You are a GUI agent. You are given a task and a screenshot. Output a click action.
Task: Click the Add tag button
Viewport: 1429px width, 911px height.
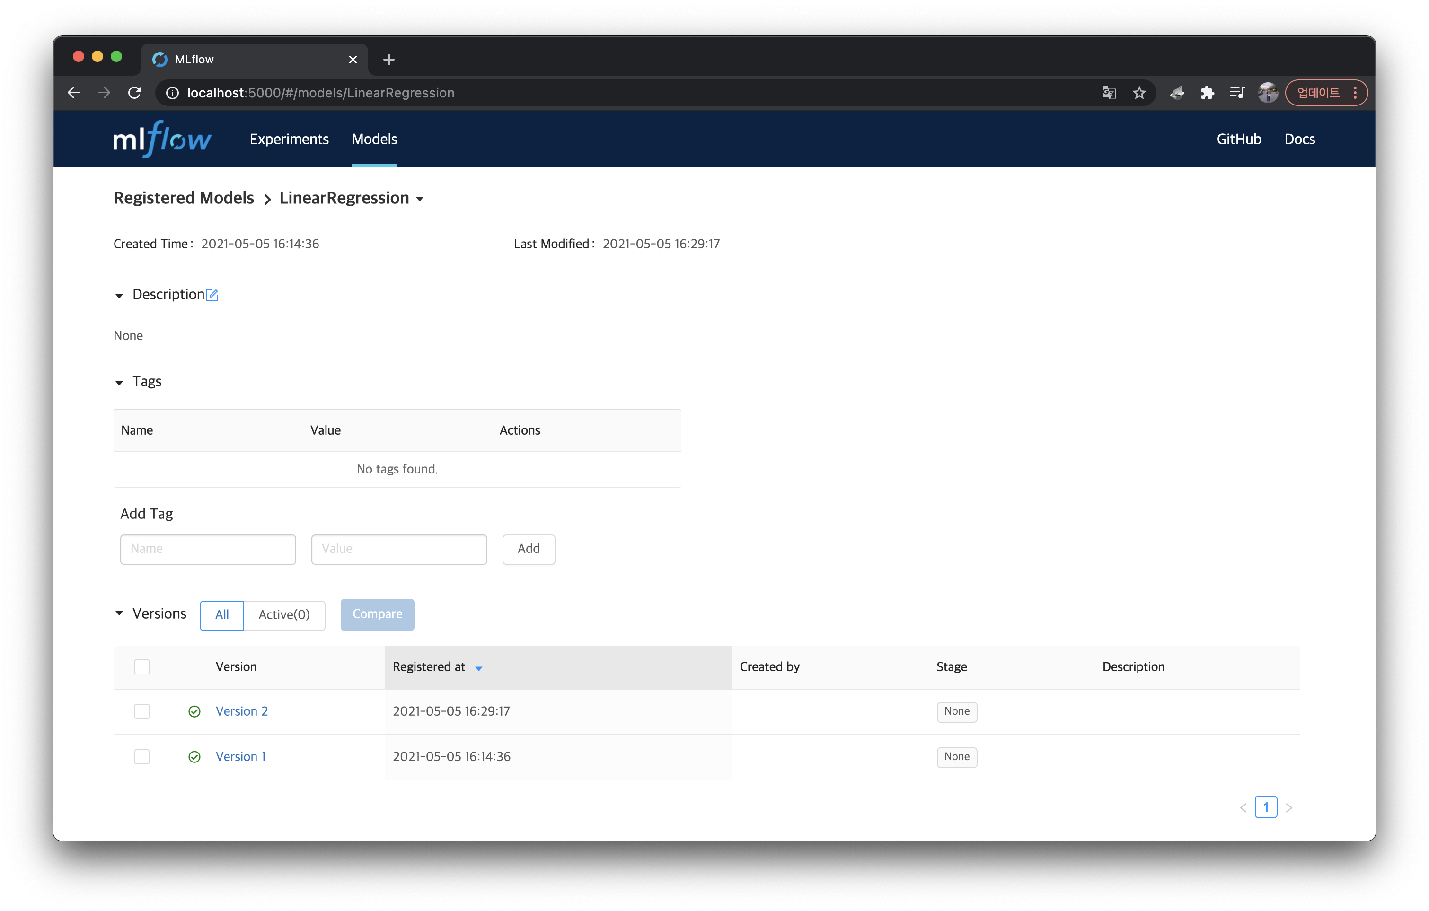[528, 549]
